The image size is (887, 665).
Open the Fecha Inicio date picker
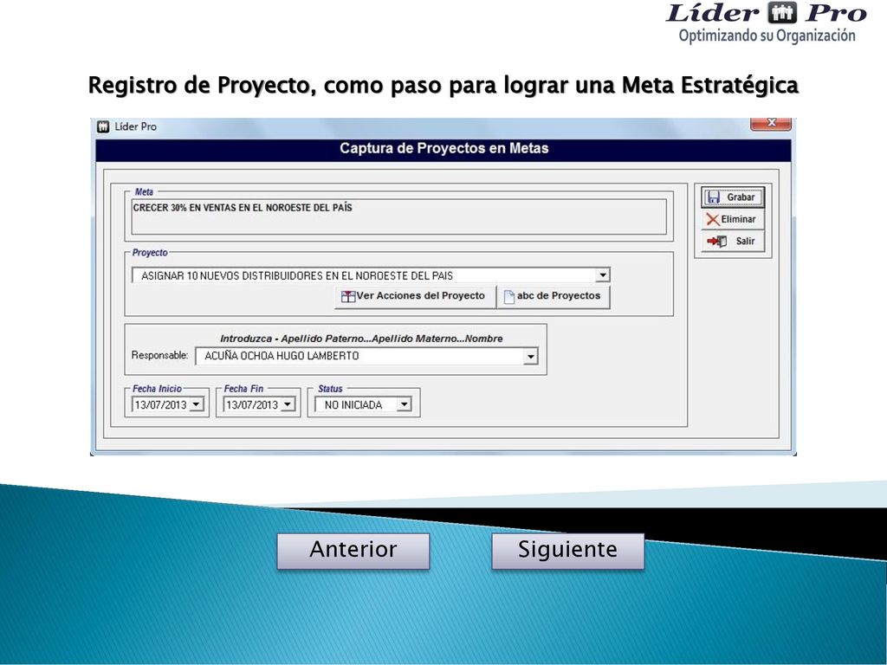197,404
